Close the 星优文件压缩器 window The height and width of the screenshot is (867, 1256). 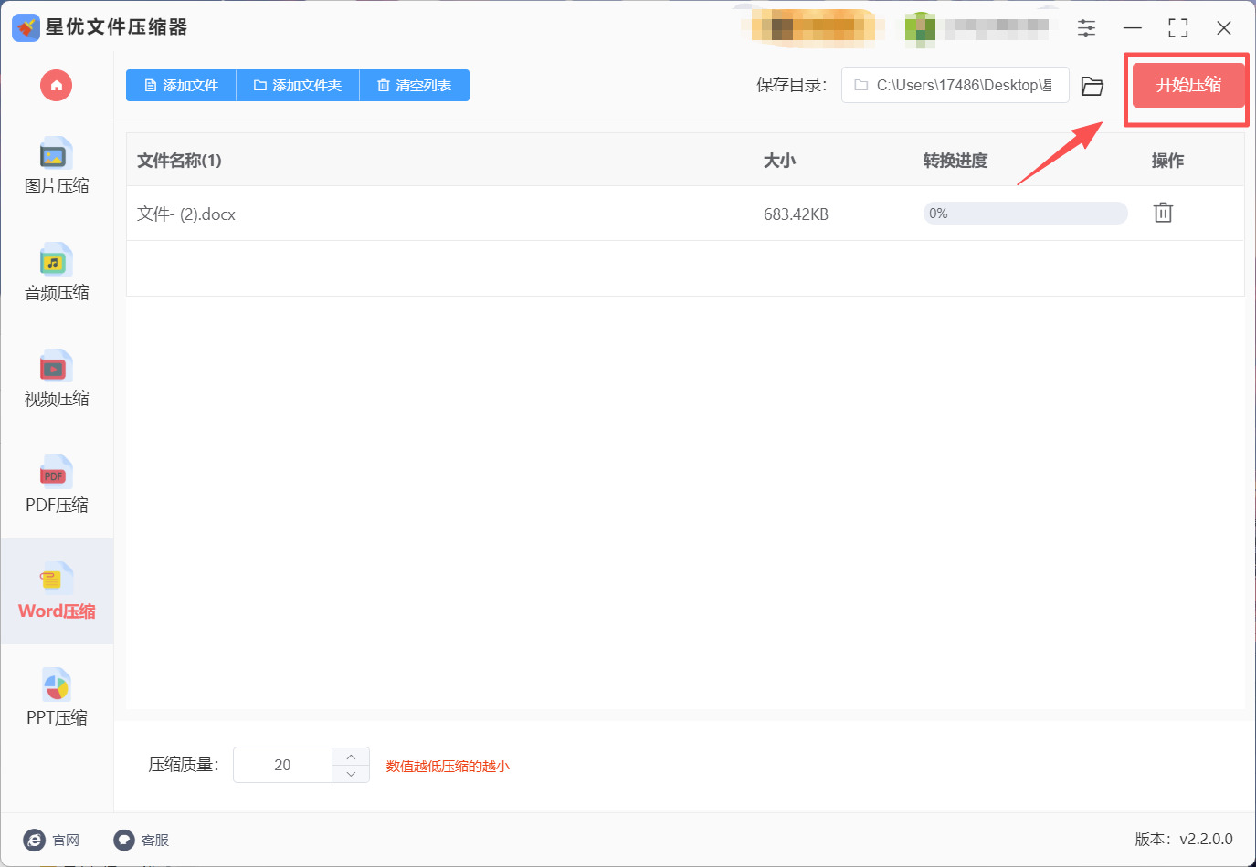coord(1224,28)
